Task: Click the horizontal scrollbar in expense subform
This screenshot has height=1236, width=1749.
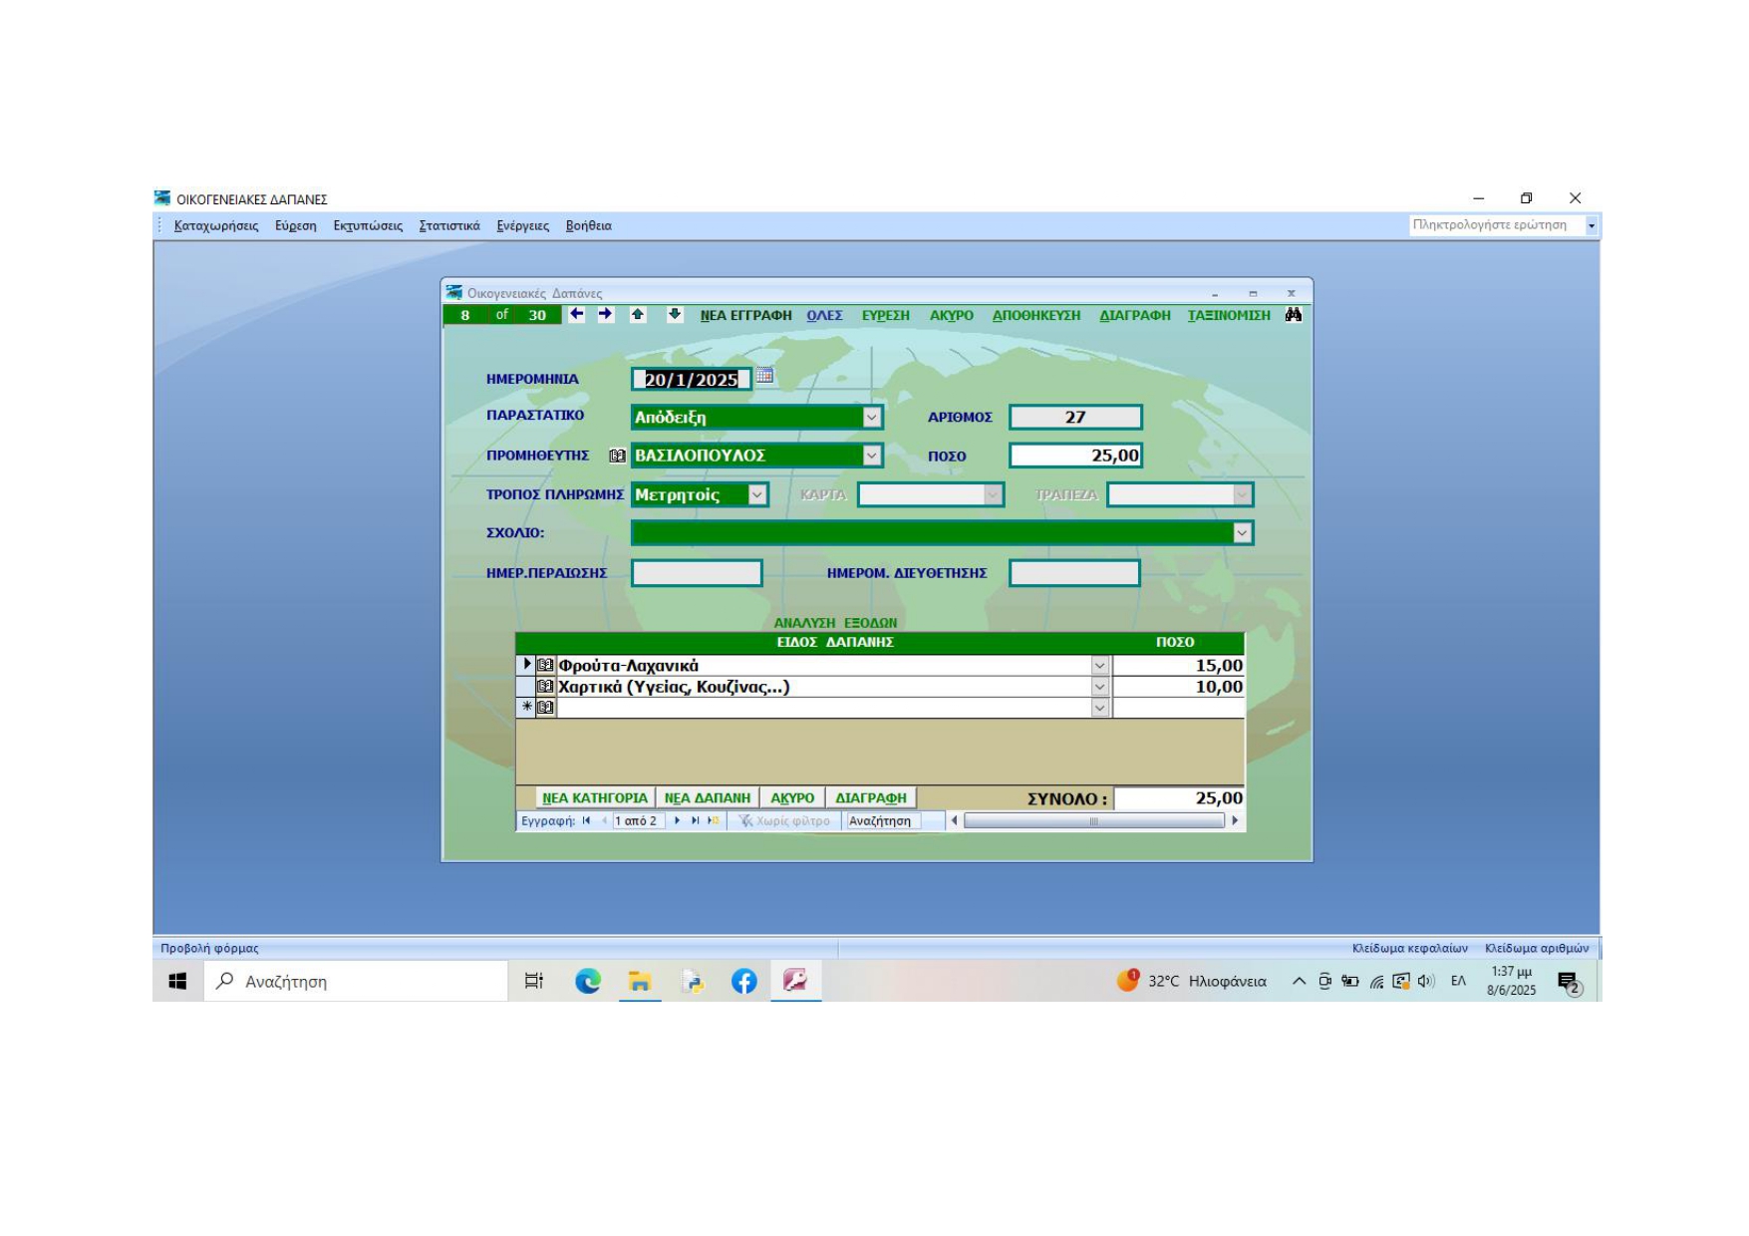Action: tap(1093, 821)
